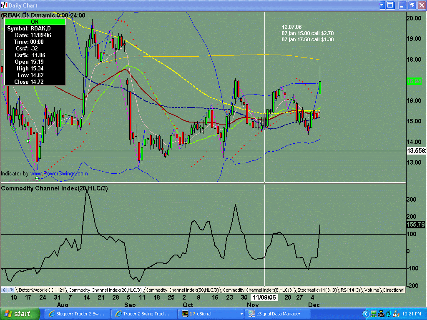Click Symbol: RBAK,D in data box
The image size is (427, 320).
point(29,29)
